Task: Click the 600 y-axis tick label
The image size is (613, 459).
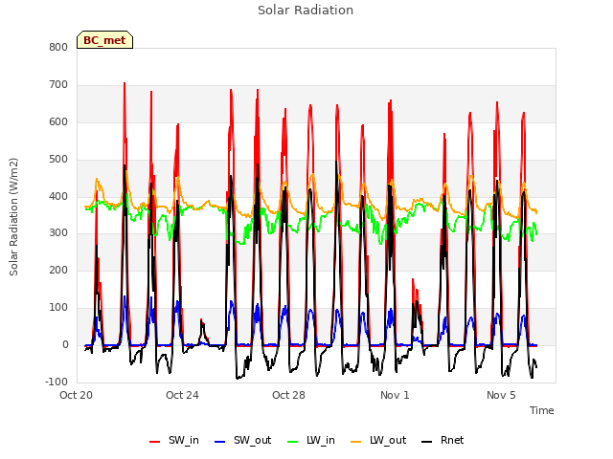Action: (x=58, y=121)
